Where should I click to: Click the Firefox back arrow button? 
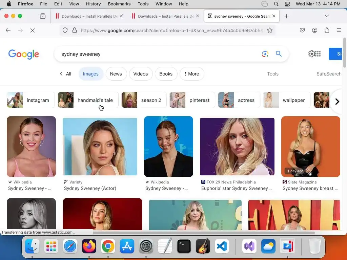click(x=8, y=30)
